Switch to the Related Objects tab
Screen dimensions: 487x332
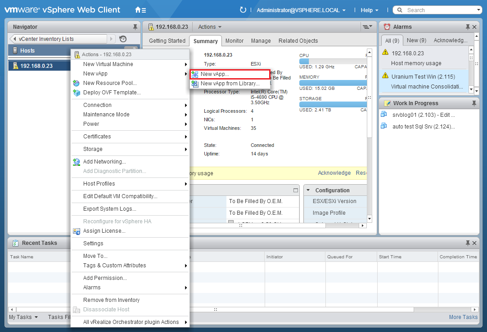[x=298, y=41]
